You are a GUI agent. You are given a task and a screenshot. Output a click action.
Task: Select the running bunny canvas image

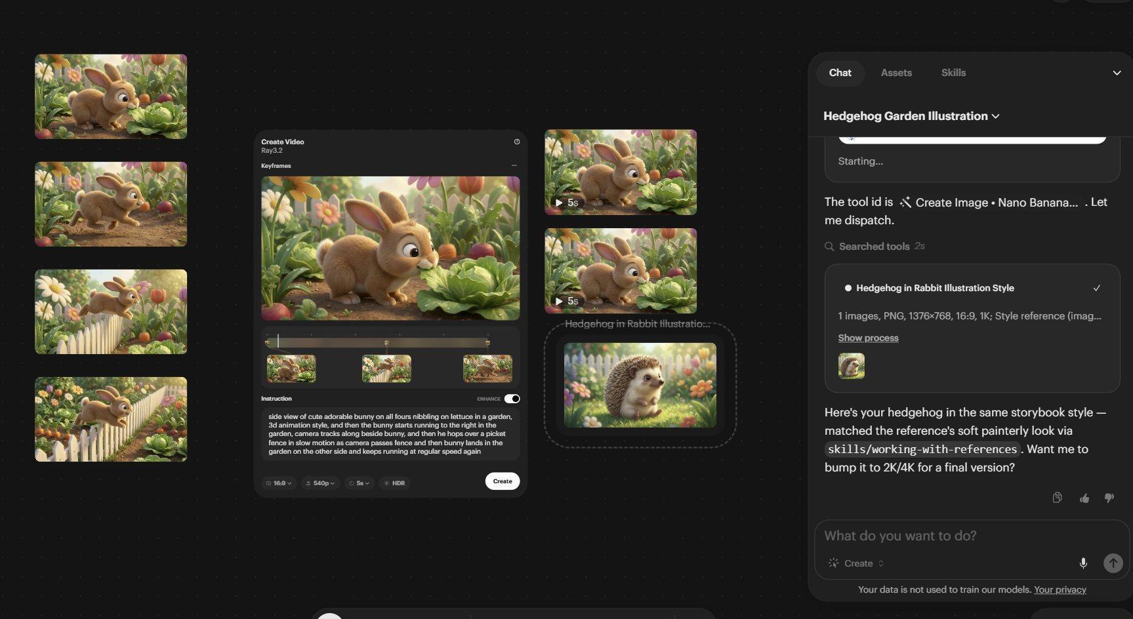point(111,204)
